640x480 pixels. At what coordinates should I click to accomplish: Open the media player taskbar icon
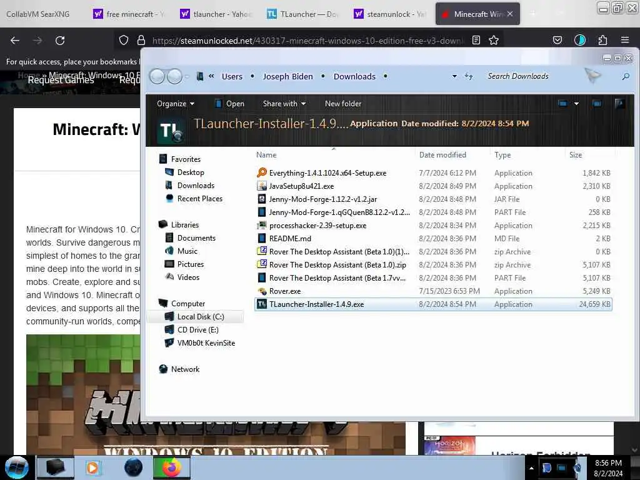pos(92,467)
